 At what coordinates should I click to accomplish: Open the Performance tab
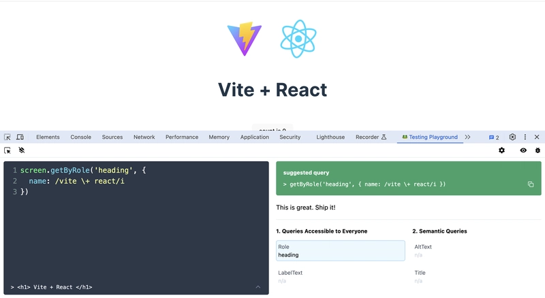click(182, 137)
